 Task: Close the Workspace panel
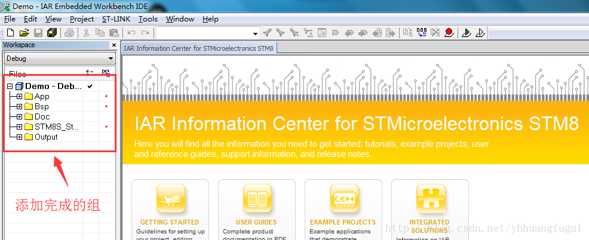tap(114, 45)
